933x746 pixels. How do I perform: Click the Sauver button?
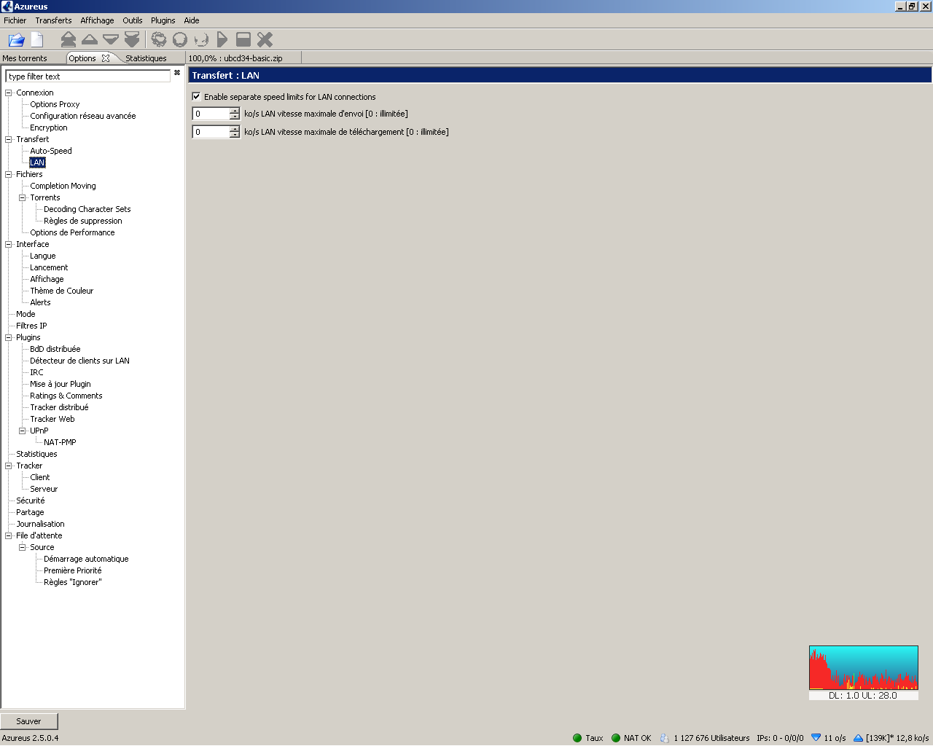coord(29,721)
